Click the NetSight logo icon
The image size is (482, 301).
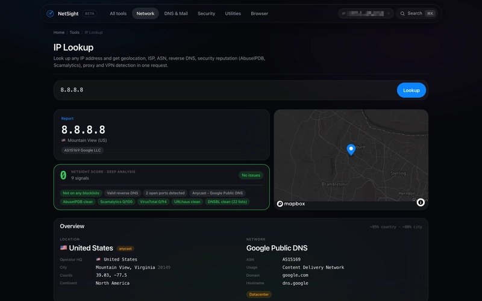point(50,13)
